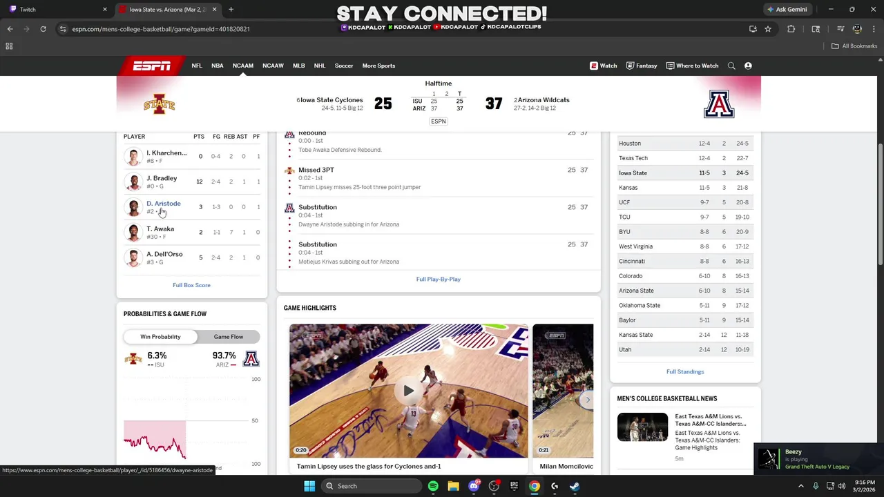
Task: Open the Chrome extensions puzzle icon
Action: [x=791, y=29]
